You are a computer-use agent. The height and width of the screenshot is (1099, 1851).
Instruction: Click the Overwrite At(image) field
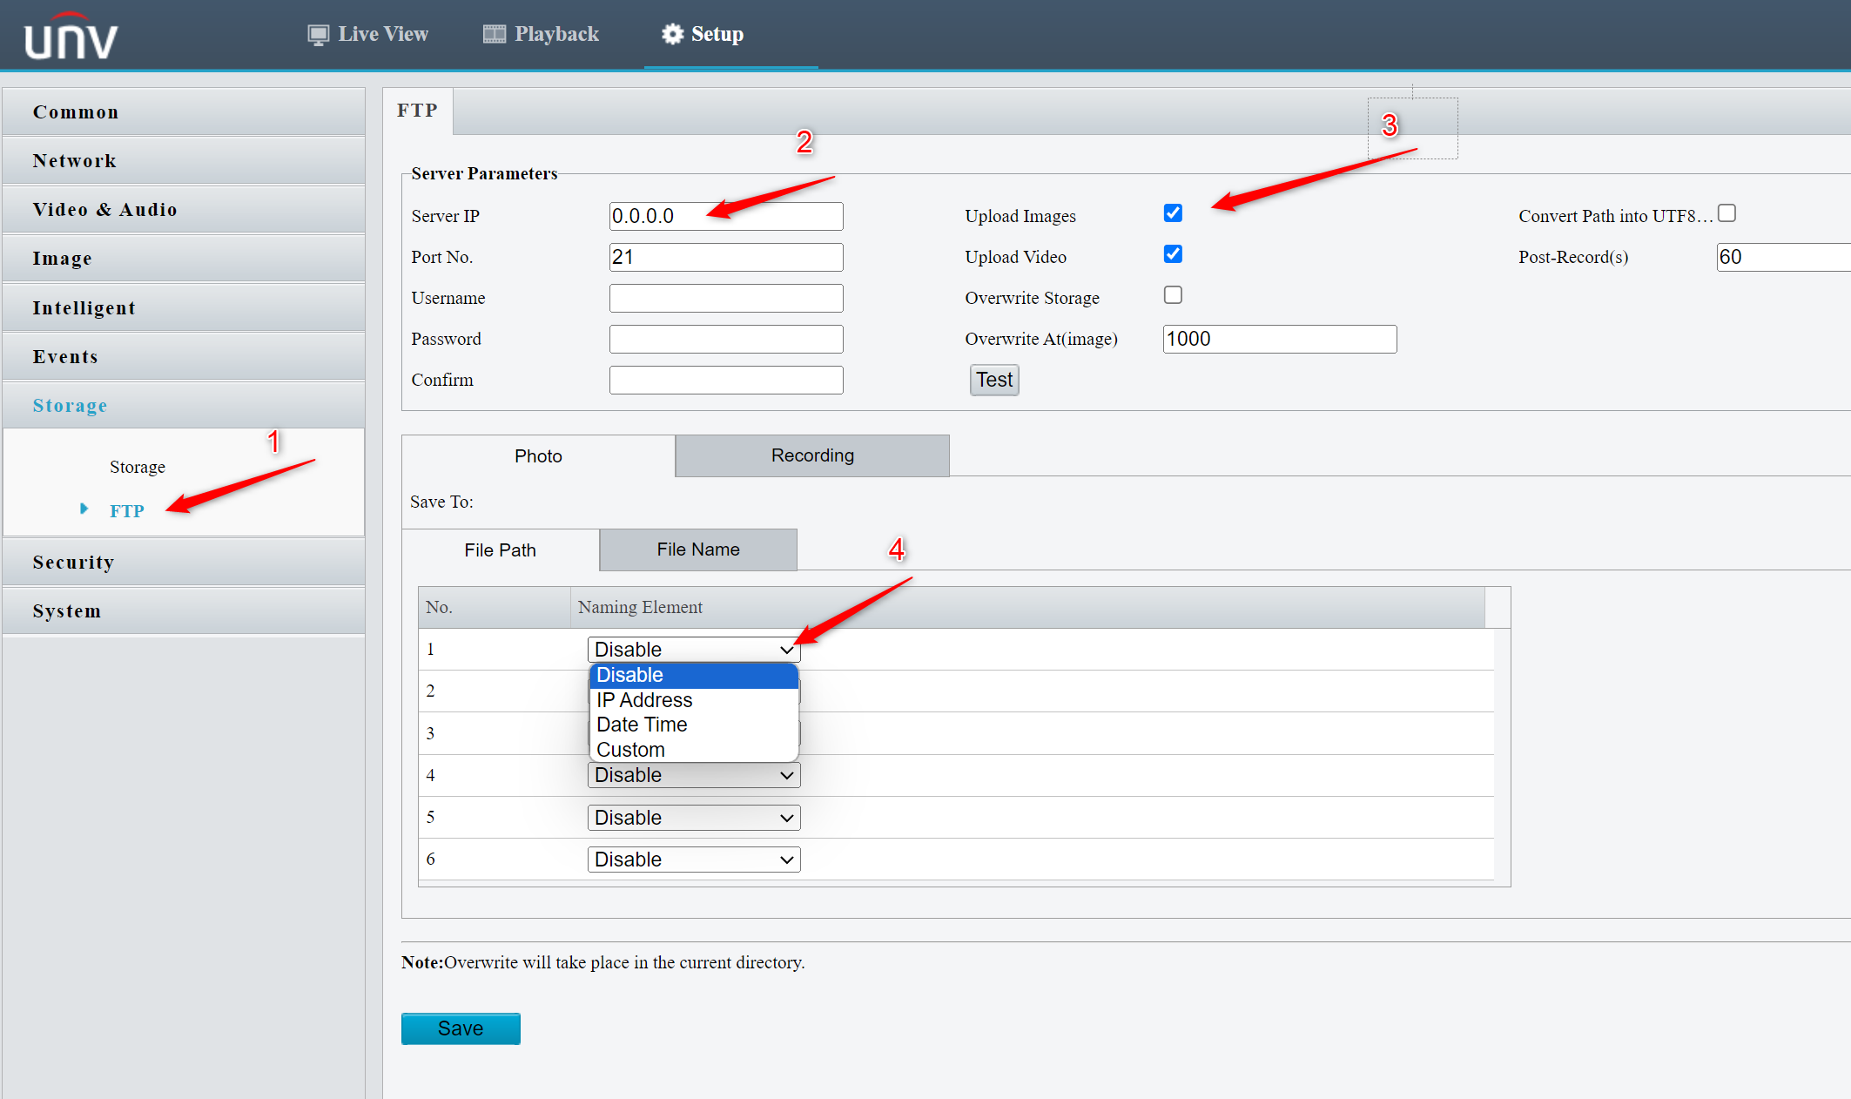pos(1280,339)
